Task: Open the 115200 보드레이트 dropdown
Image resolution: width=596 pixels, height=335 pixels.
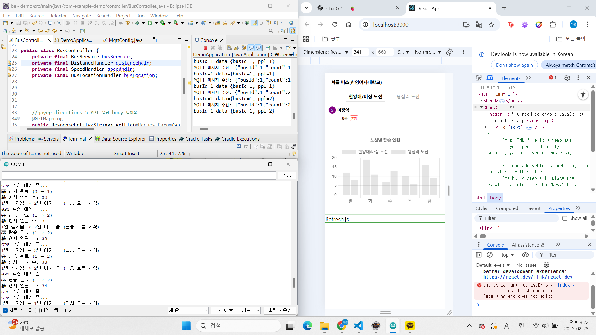Action: click(236, 310)
